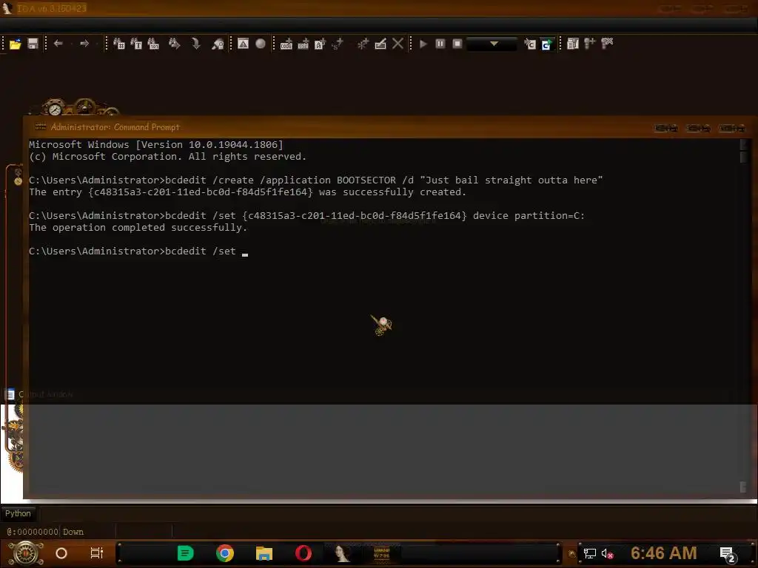Click the 'The operation completed successfully.' line
Image resolution: width=758 pixels, height=568 pixels.
coord(138,228)
